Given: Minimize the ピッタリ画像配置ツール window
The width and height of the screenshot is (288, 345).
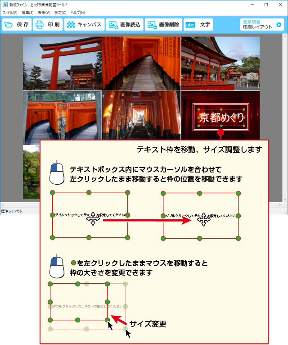Looking at the screenshot, I should pos(252,5).
